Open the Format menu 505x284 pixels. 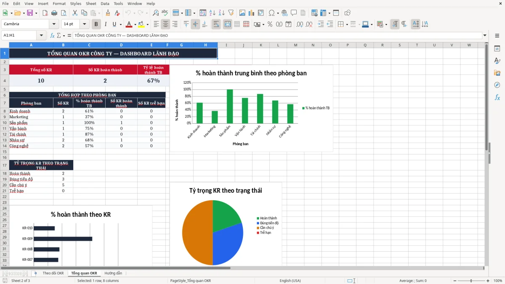tap(59, 3)
